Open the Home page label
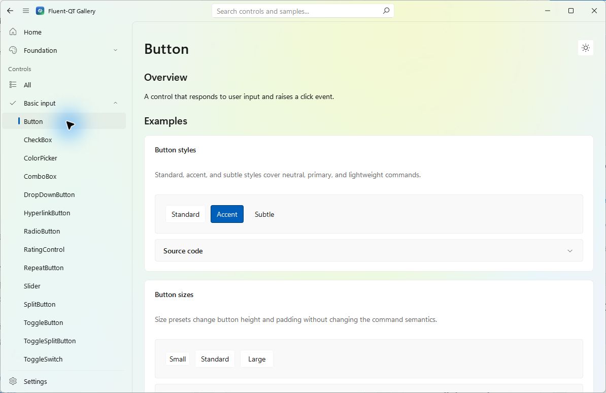This screenshot has width=606, height=393. pos(32,32)
